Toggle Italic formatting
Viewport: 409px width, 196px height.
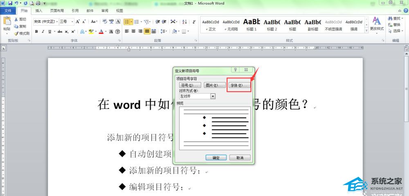(x=43, y=32)
